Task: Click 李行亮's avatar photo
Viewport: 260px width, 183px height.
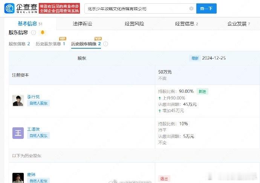Action: [x=18, y=101]
